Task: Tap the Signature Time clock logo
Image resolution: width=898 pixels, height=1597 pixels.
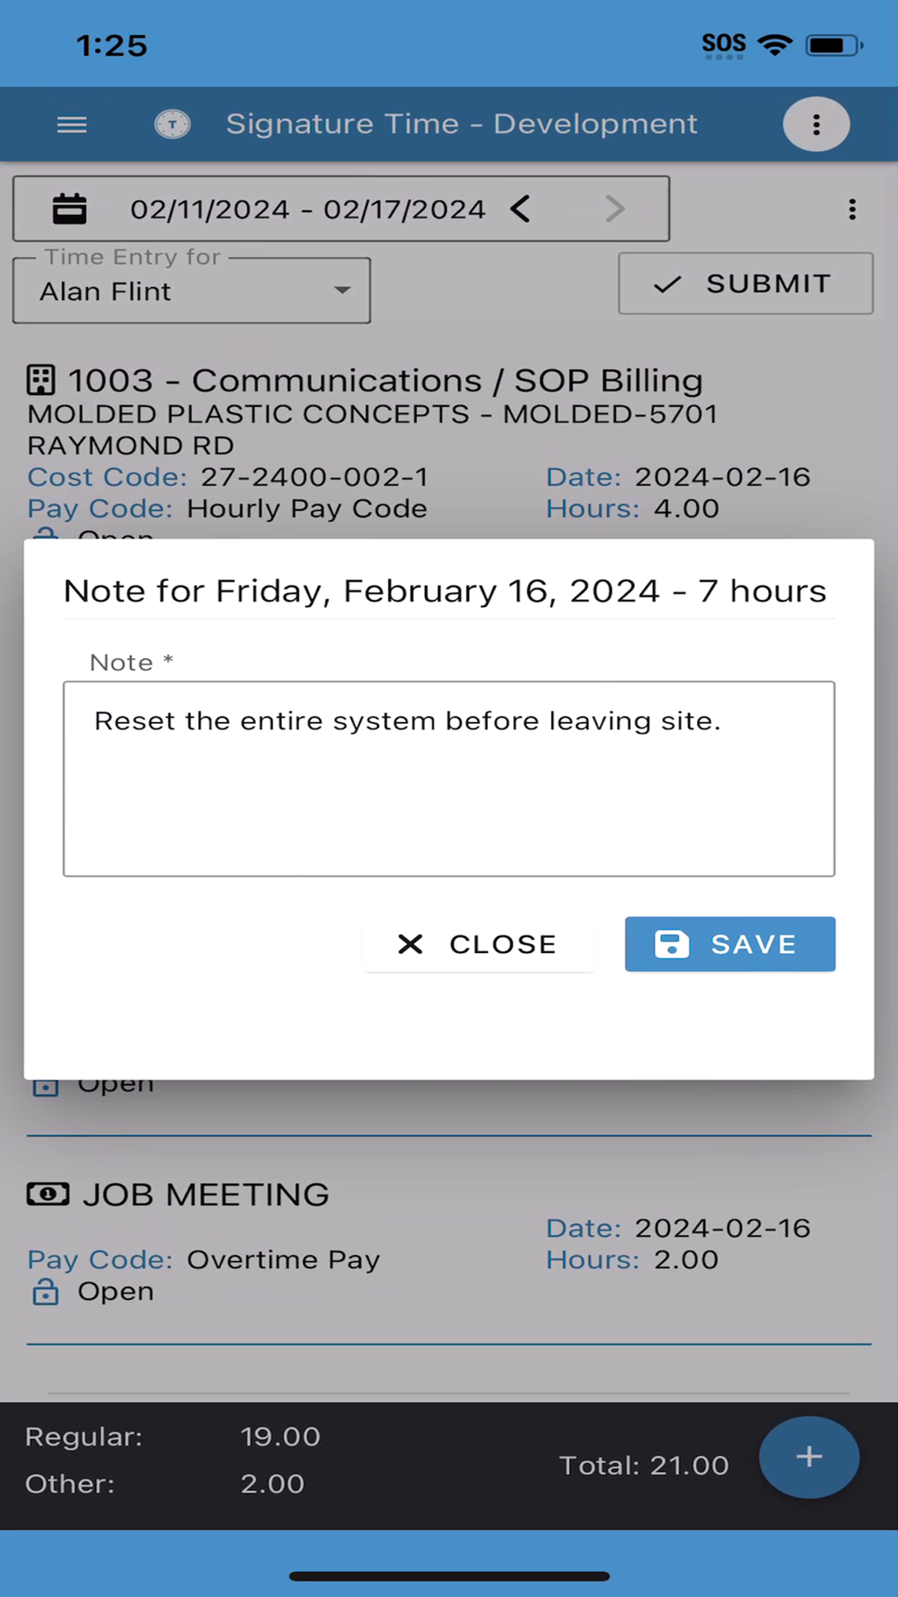Action: 172,124
